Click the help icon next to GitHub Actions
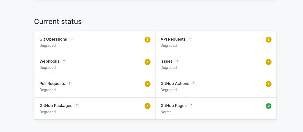Image resolution: width=303 pixels, height=132 pixels. coord(194,83)
